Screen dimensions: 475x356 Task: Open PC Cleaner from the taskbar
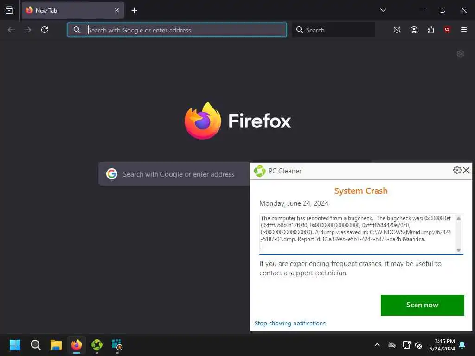coord(97,345)
